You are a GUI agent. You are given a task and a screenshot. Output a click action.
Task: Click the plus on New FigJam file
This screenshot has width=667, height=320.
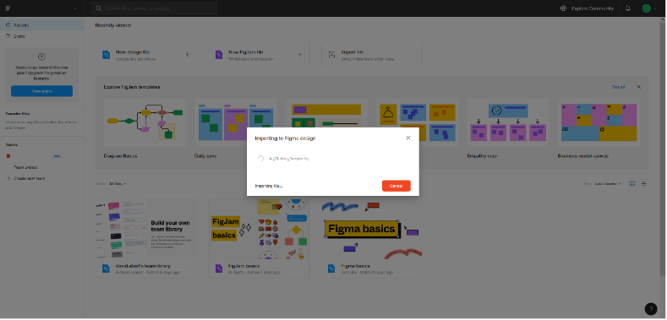tap(300, 54)
